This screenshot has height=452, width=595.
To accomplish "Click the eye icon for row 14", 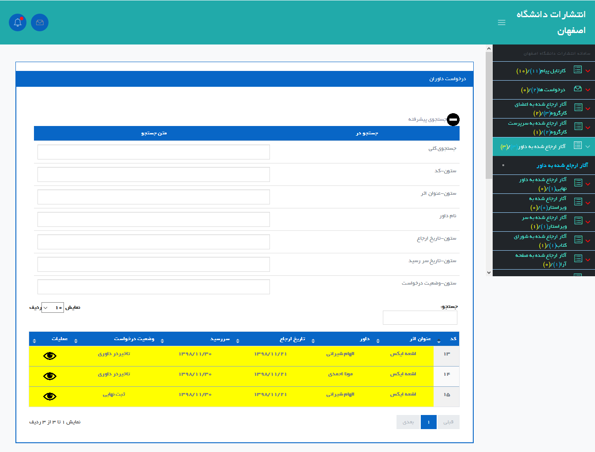I will 50,376.
